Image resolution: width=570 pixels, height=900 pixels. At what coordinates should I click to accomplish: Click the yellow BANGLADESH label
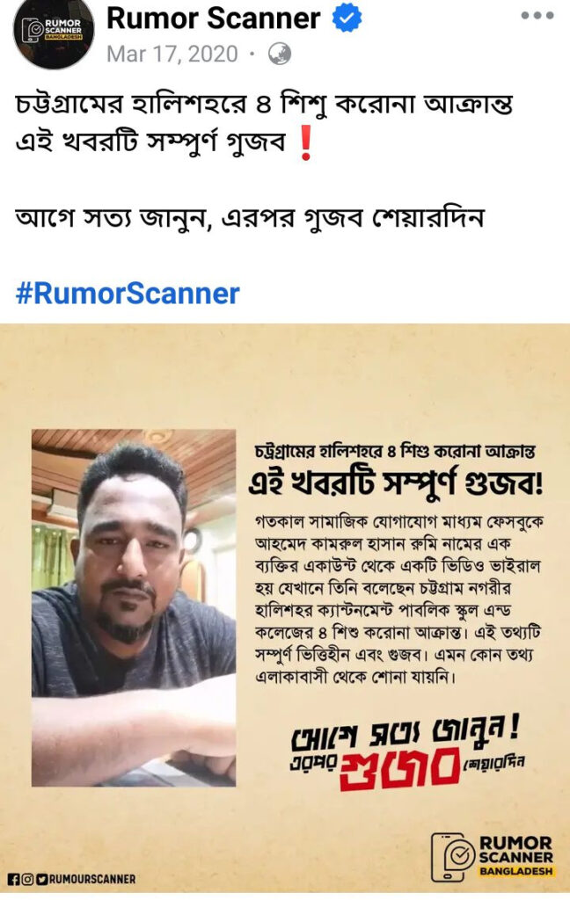tap(516, 871)
